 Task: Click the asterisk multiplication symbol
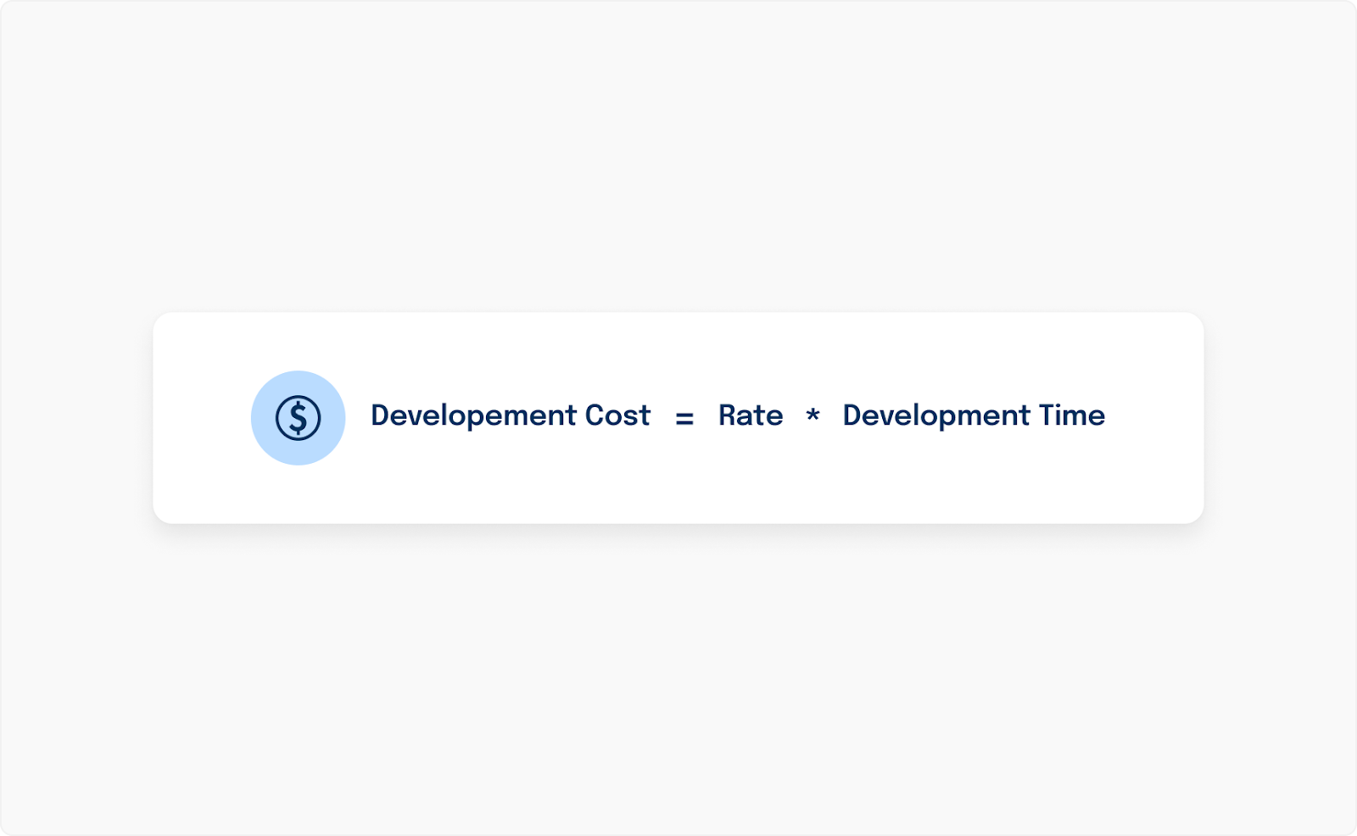tap(813, 415)
